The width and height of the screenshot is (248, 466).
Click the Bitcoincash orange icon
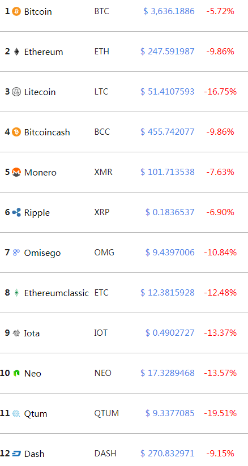16,132
